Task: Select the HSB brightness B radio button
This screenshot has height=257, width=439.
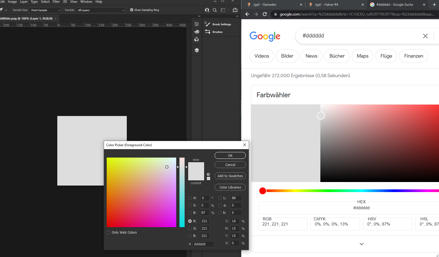Action: pos(190,213)
